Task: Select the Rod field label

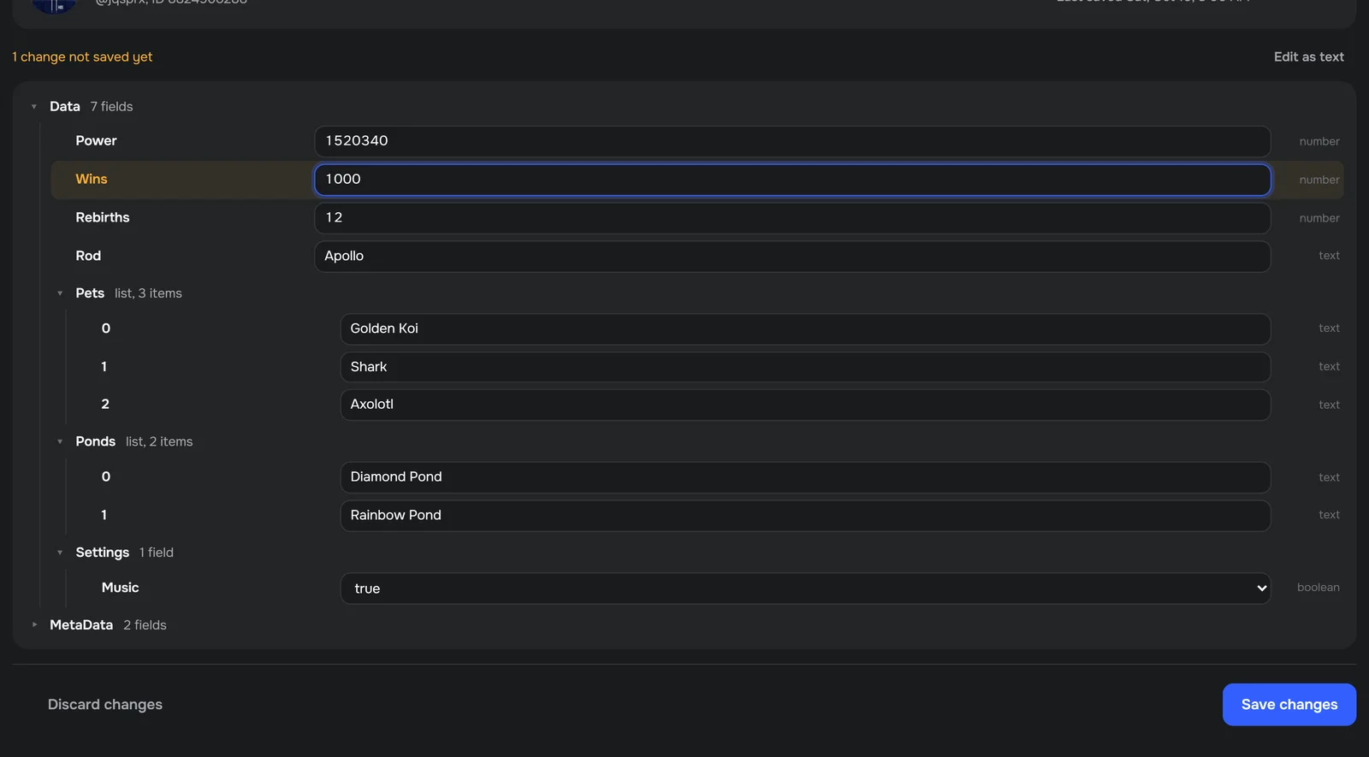Action: [x=88, y=256]
